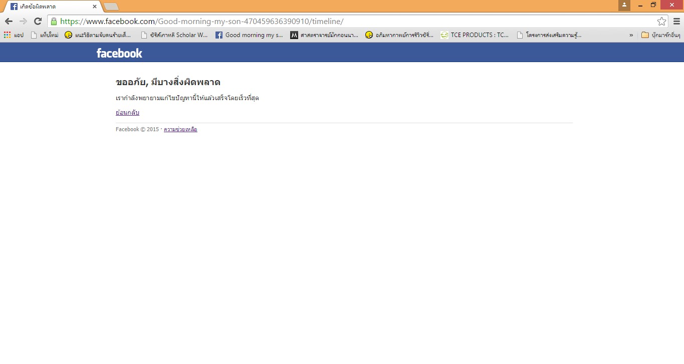Expand the bookmarks overflow chevron
The image size is (684, 364).
click(x=631, y=35)
